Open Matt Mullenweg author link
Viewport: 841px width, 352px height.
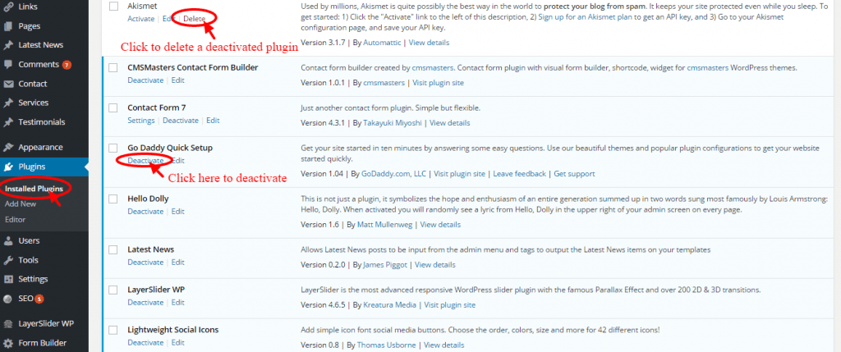pos(385,225)
